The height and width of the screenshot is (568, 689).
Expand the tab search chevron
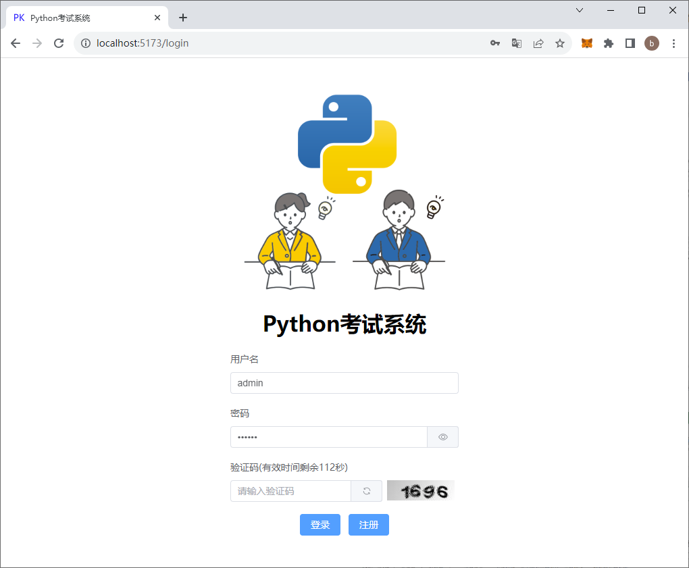click(580, 10)
